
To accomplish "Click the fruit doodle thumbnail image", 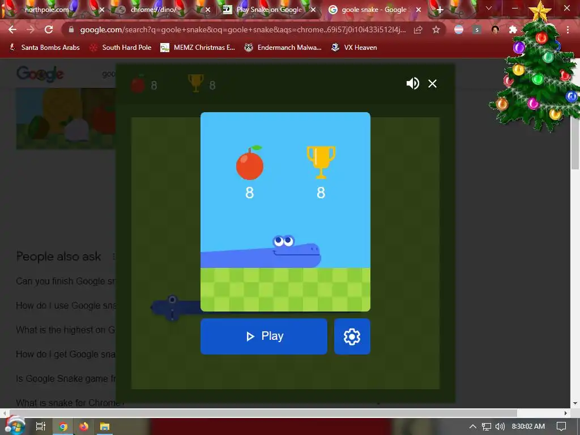I will (x=66, y=118).
